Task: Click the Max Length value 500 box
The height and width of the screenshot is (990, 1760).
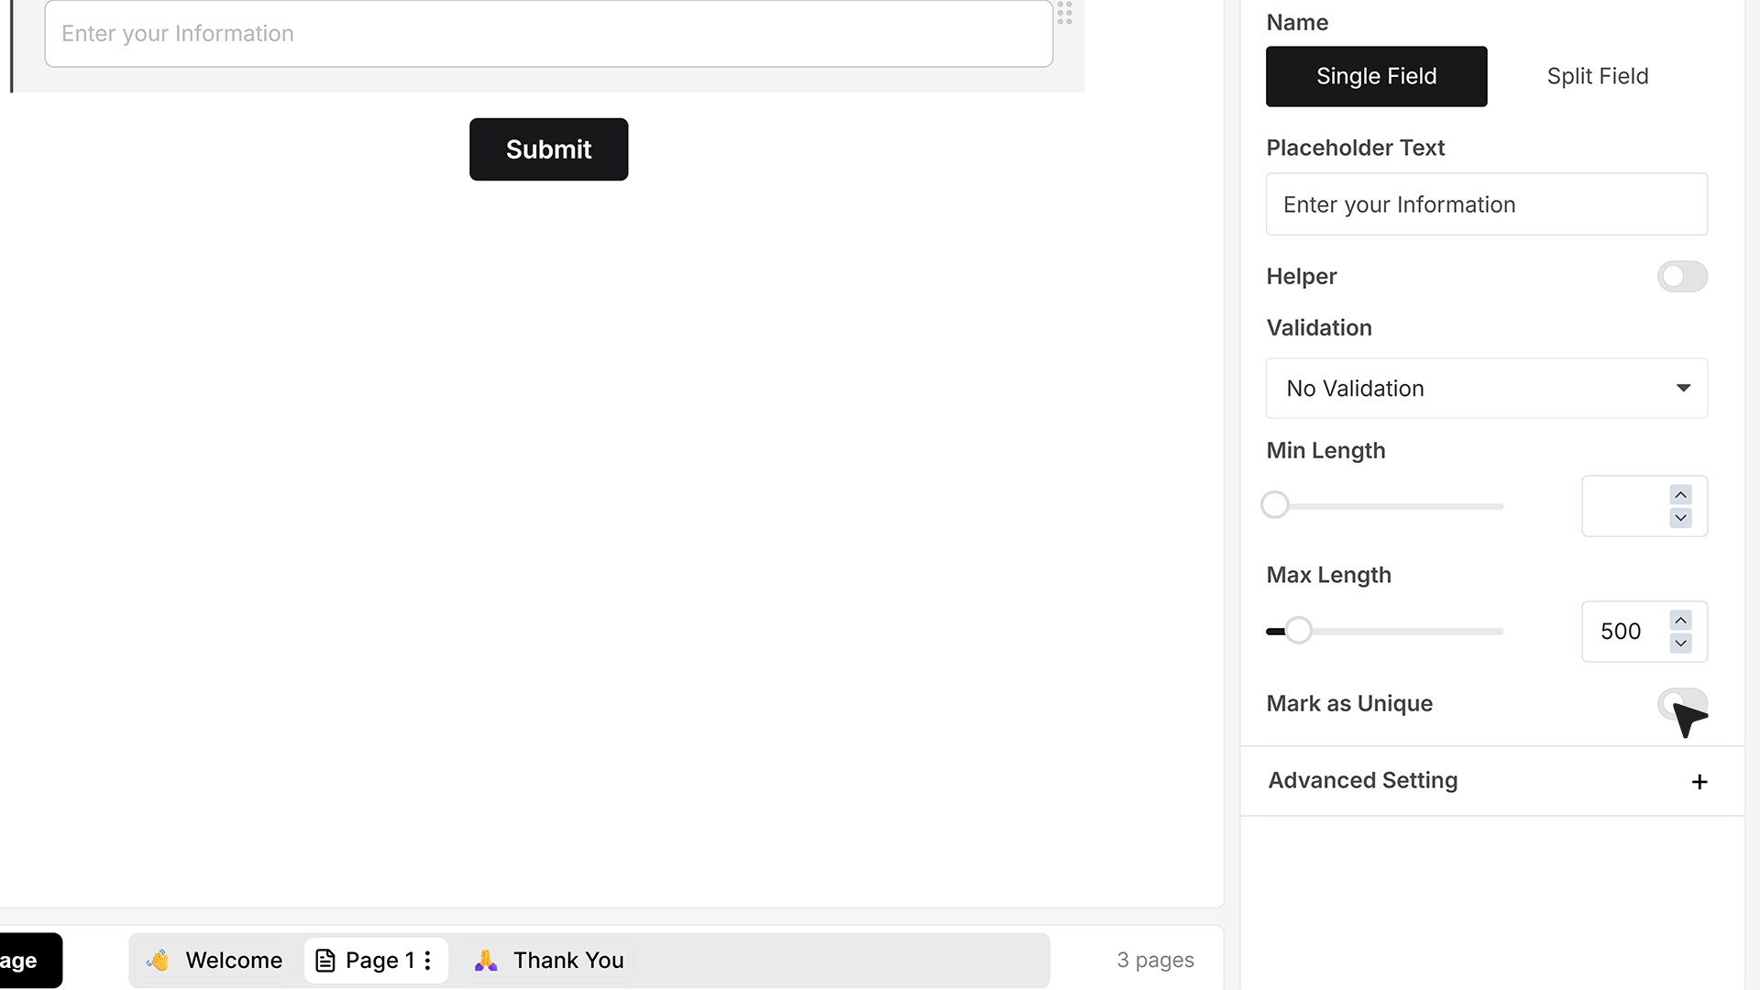Action: [1644, 632]
